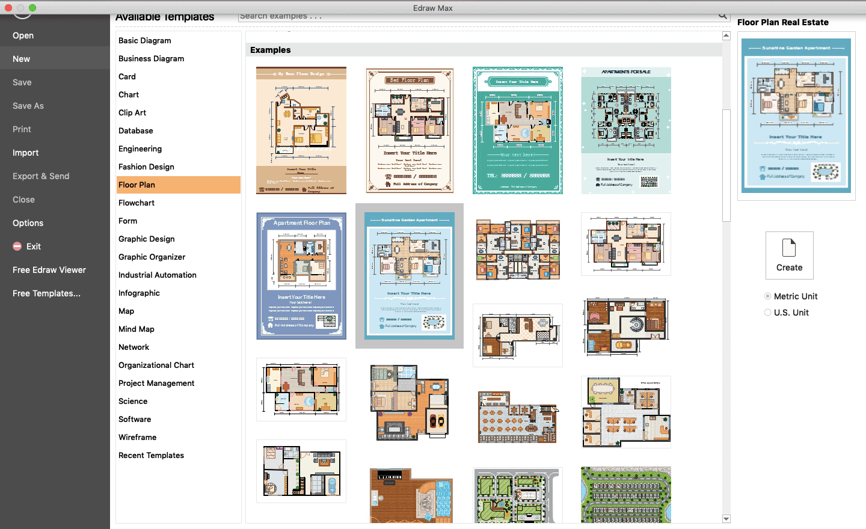Select the Apartment Floor Plan blue thumbnail
The width and height of the screenshot is (866, 529).
(x=301, y=276)
